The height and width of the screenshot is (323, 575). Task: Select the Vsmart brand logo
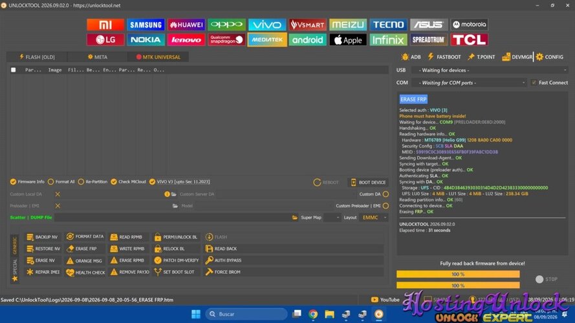tap(307, 25)
